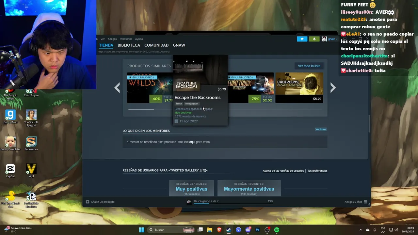Switch to BIBLIOTECA tab
Image resolution: width=418 pixels, height=235 pixels.
pos(129,45)
